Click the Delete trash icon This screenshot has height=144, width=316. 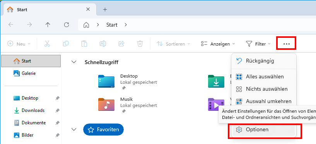click(140, 44)
